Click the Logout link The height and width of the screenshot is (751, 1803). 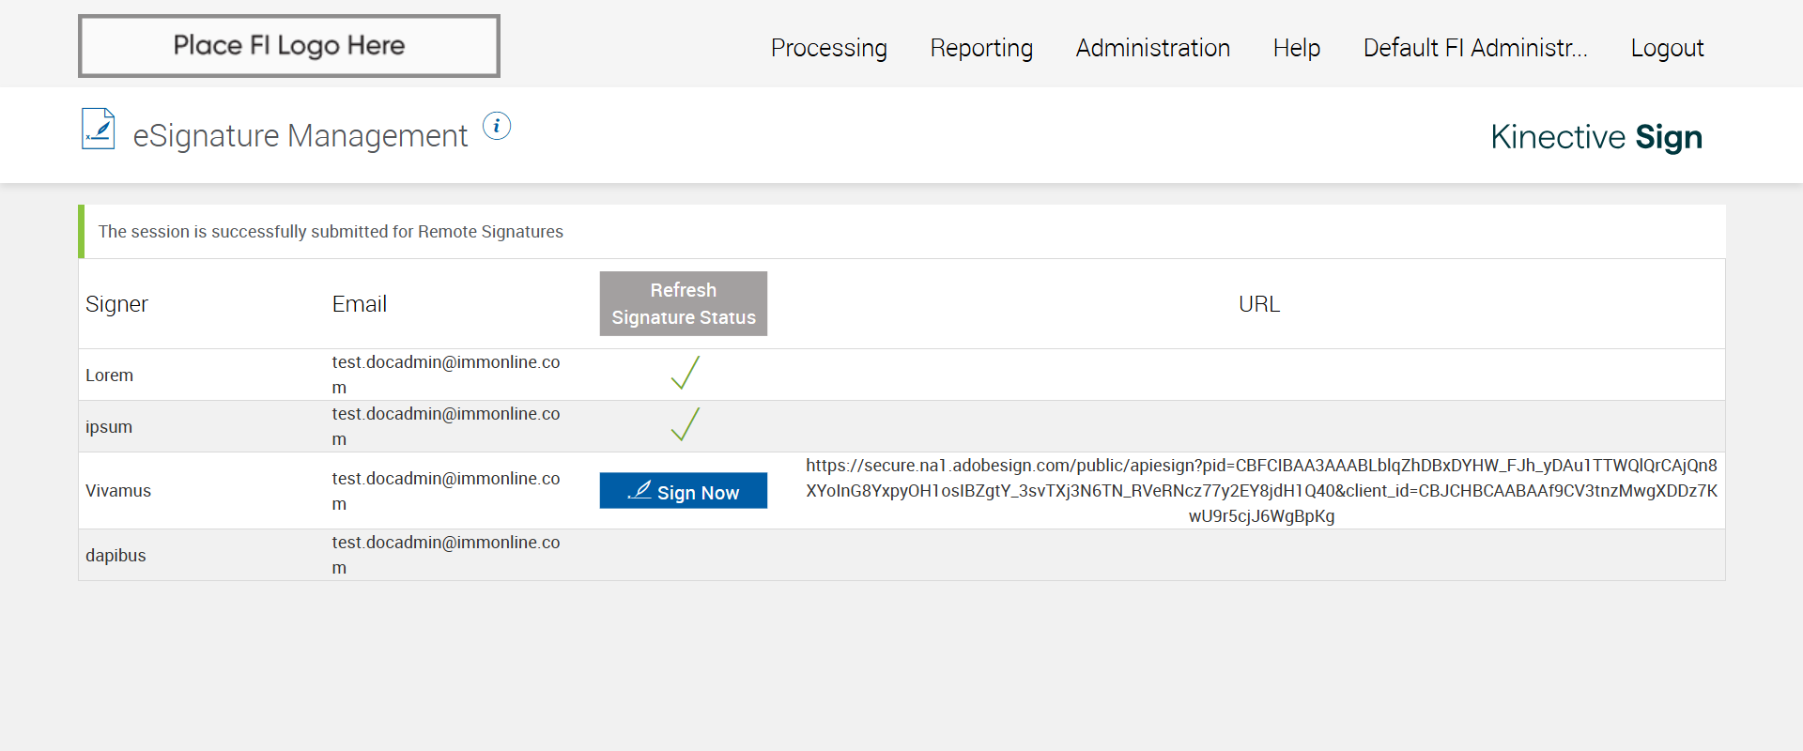tap(1667, 48)
